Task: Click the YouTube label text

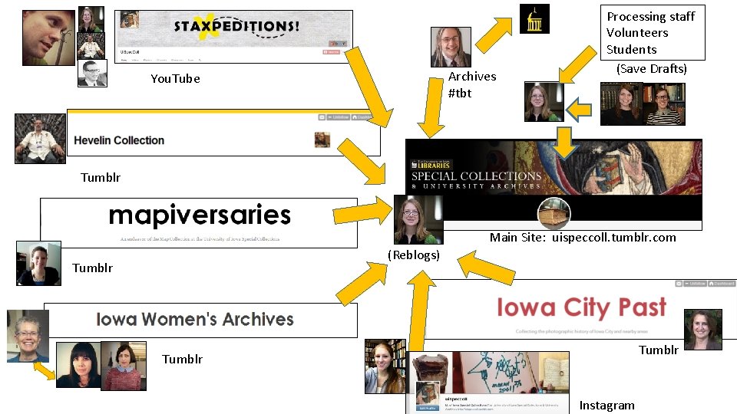Action: pos(175,78)
